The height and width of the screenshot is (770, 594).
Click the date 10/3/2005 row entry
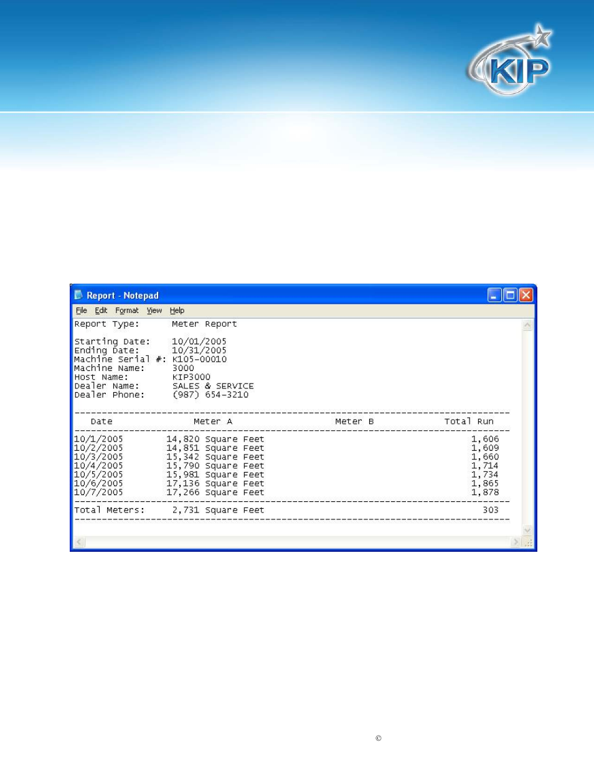point(98,457)
